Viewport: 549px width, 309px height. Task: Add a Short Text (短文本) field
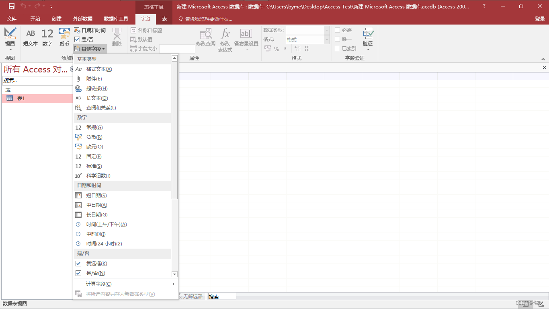[x=31, y=37]
